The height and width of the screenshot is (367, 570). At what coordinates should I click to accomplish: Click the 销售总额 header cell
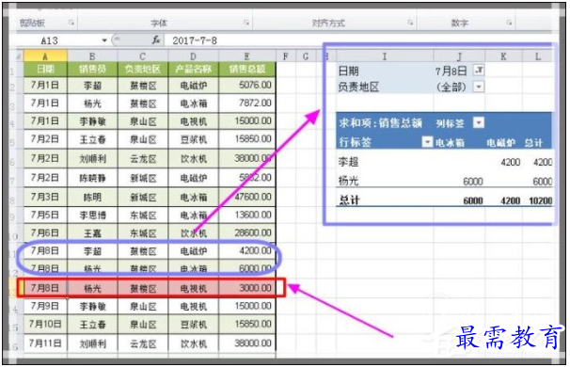click(247, 69)
